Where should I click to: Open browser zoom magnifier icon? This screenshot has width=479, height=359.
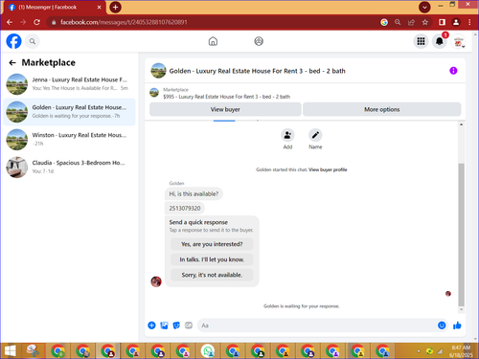point(398,22)
